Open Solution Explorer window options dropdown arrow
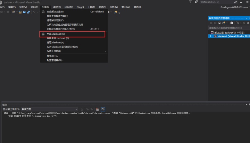This screenshot has width=250, height=143. [x=247, y=18]
